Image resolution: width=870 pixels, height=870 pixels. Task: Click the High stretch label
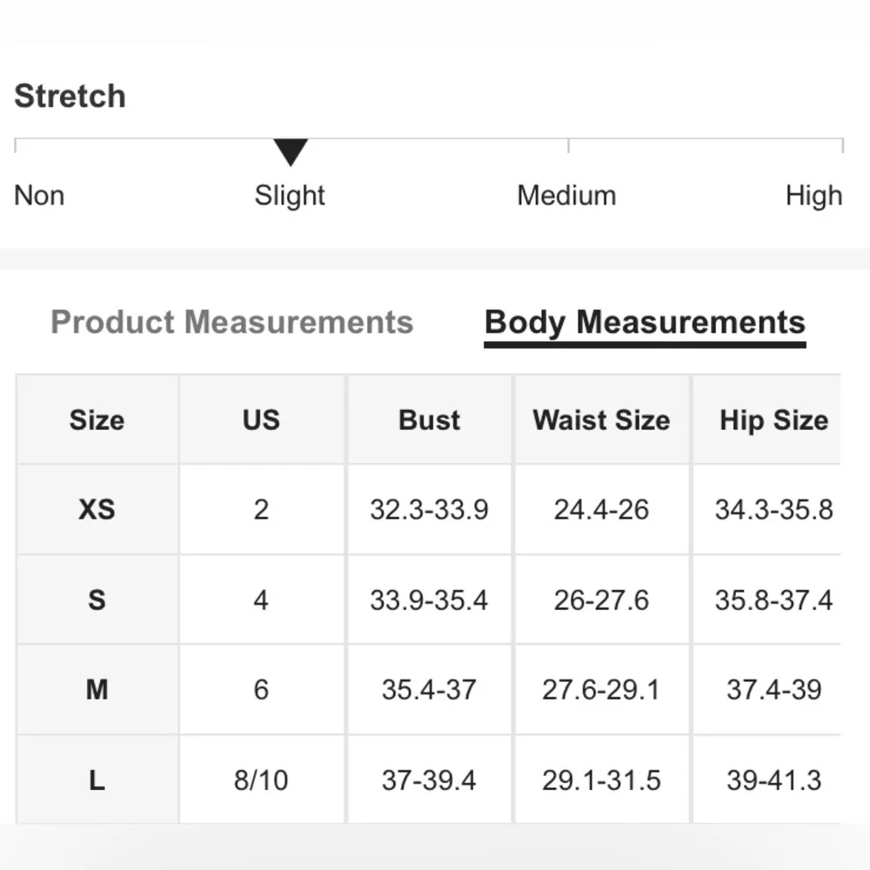[813, 195]
